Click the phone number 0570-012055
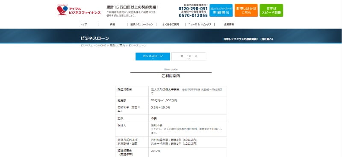Viewport: 342px width, 157px height. click(x=193, y=15)
